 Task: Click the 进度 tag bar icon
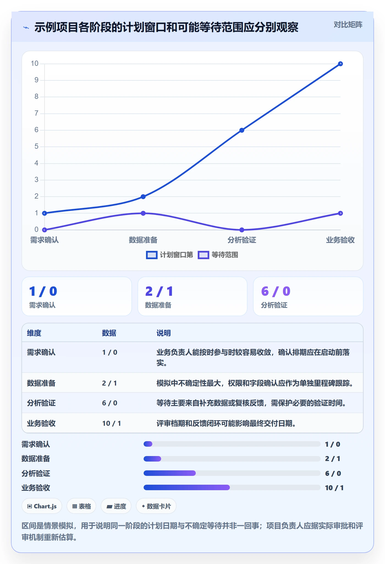pos(109,506)
